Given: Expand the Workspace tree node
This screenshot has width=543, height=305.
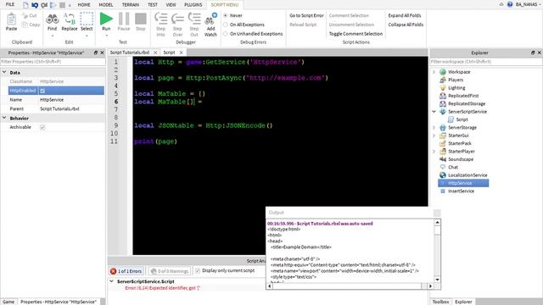Looking at the screenshot, I should click(x=434, y=72).
